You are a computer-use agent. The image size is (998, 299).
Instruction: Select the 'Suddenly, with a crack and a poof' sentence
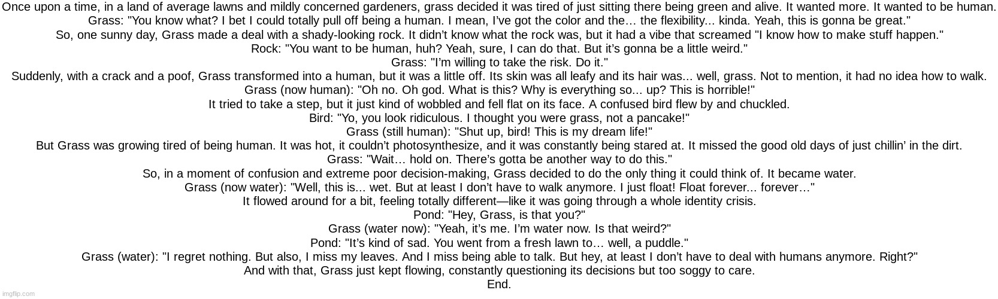[x=499, y=77]
